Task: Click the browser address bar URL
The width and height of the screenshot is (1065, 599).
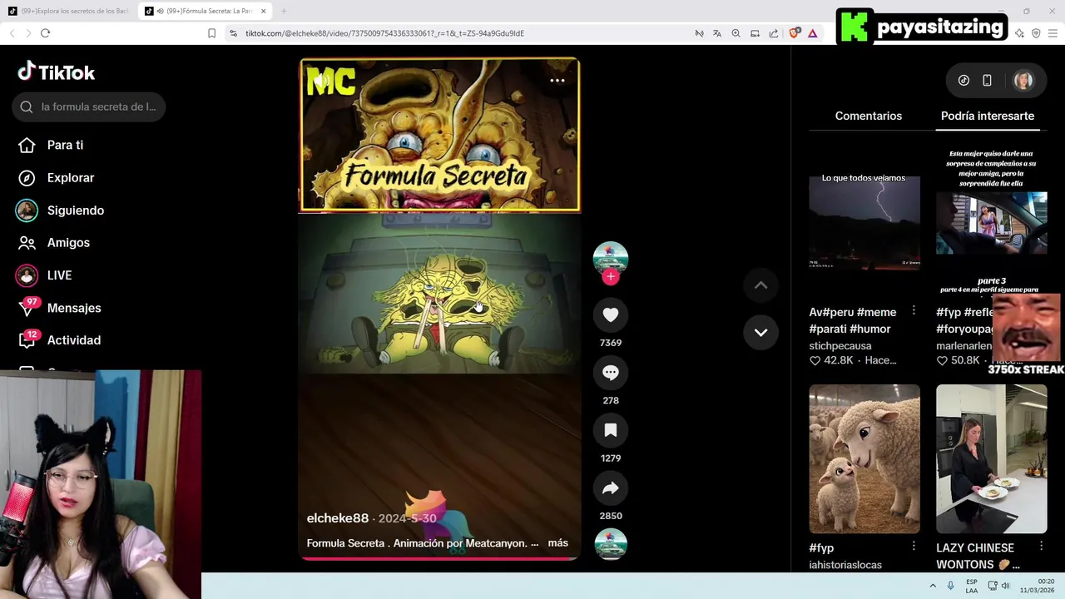Action: (384, 33)
